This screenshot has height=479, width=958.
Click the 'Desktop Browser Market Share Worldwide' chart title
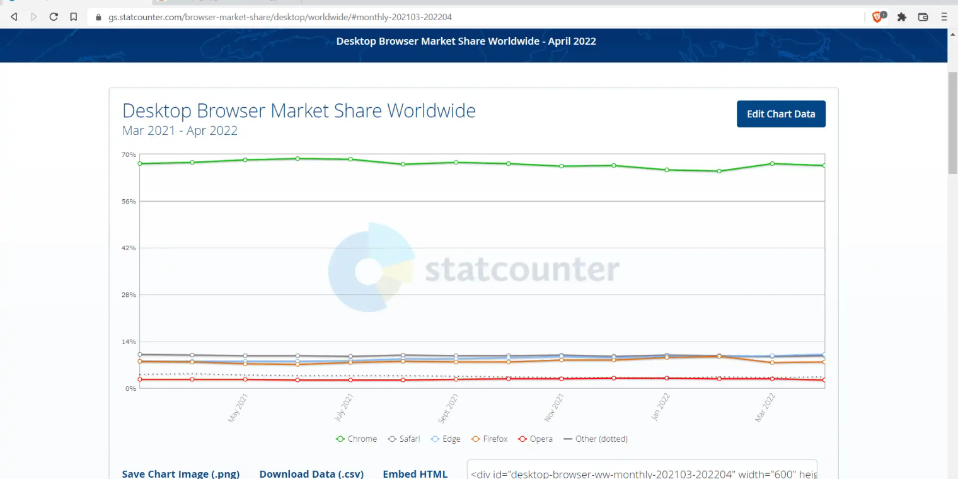coord(299,111)
